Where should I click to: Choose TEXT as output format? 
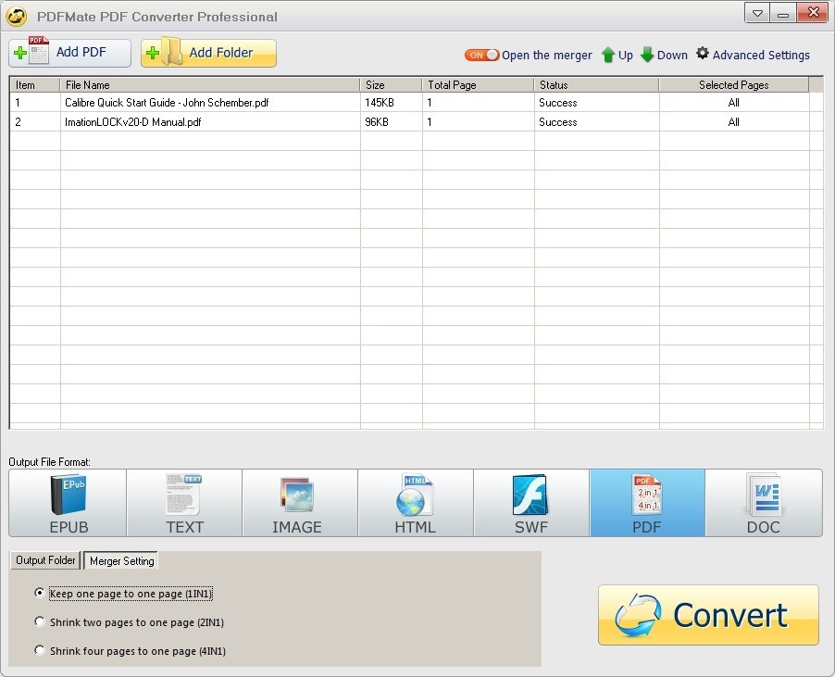[x=184, y=503]
